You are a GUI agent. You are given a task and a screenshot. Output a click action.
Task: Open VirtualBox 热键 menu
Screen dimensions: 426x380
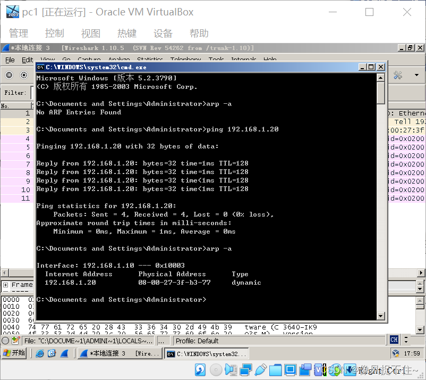click(127, 33)
